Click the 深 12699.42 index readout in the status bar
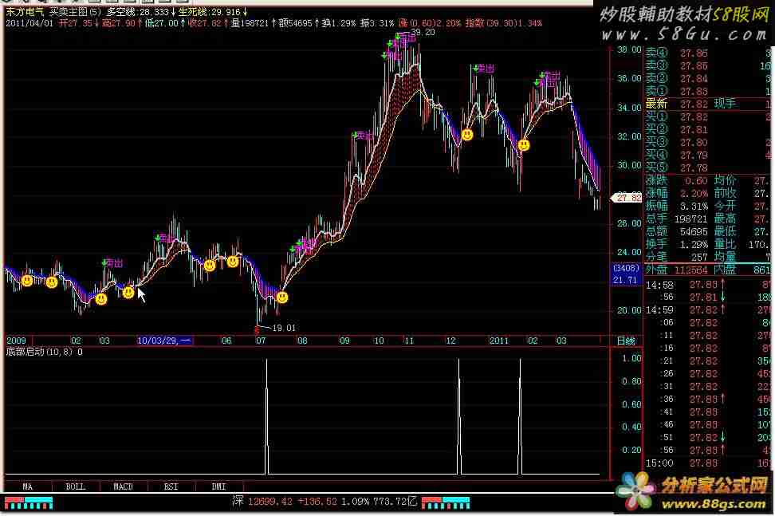The width and height of the screenshot is (775, 516). (261, 501)
